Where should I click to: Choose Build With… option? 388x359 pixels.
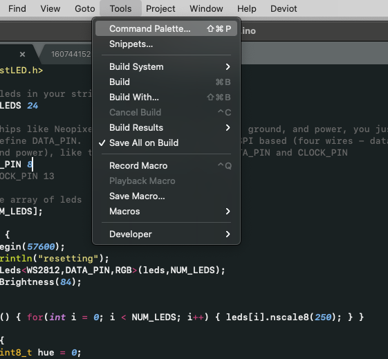166,98
